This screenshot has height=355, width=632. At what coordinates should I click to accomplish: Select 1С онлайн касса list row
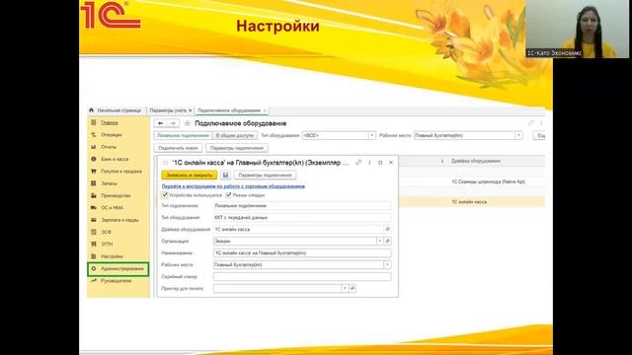(x=472, y=202)
